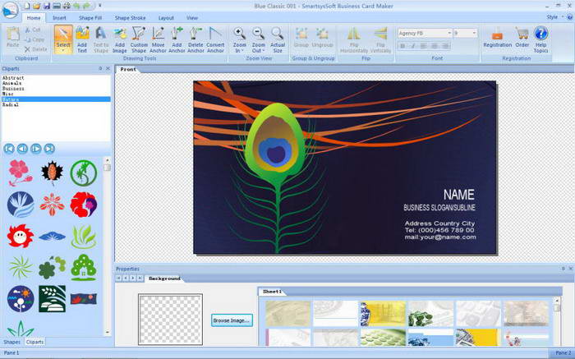The image size is (575, 359).
Task: Choose the Add Image tool
Action: click(x=120, y=39)
